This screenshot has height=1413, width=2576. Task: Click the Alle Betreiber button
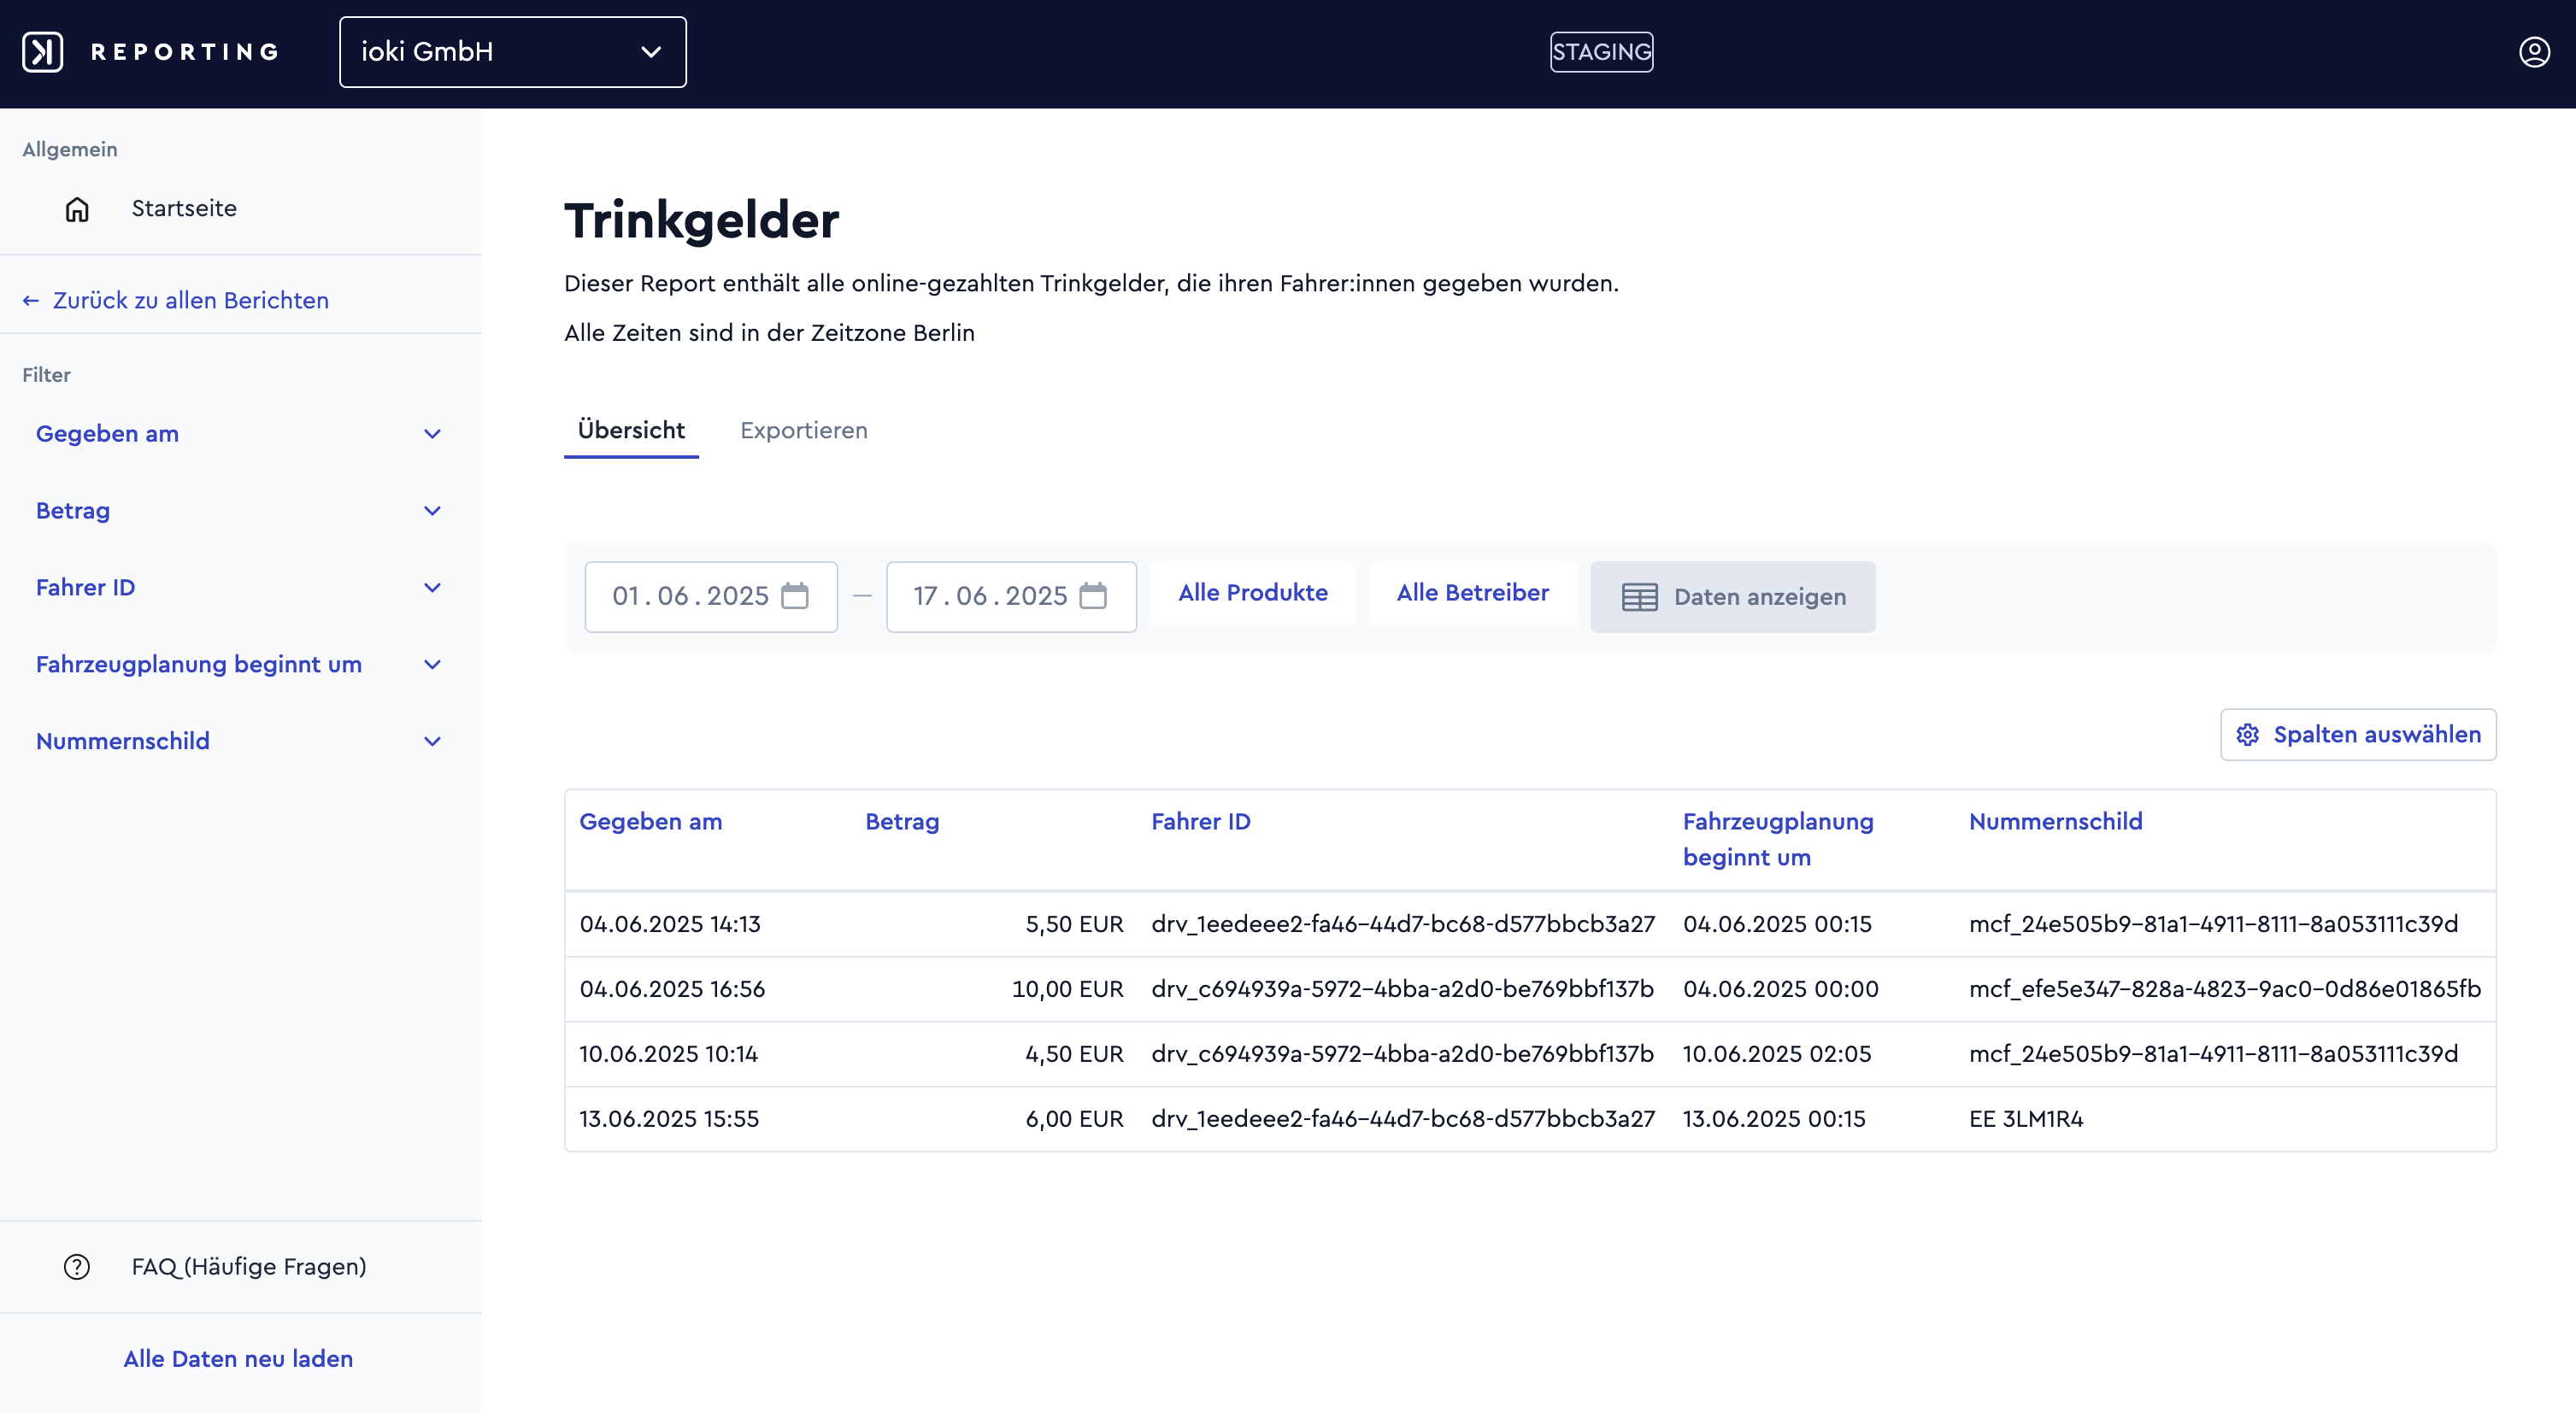click(1472, 593)
